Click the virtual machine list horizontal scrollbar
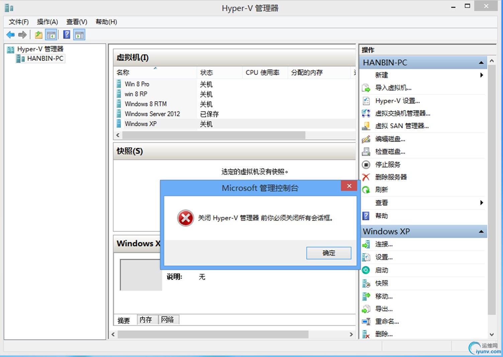The image size is (503, 357). point(214,135)
